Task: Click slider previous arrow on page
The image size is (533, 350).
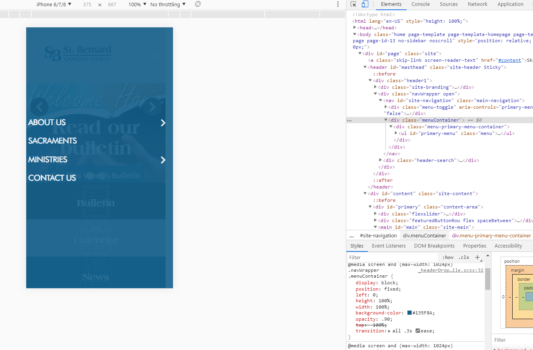Action: (39, 106)
